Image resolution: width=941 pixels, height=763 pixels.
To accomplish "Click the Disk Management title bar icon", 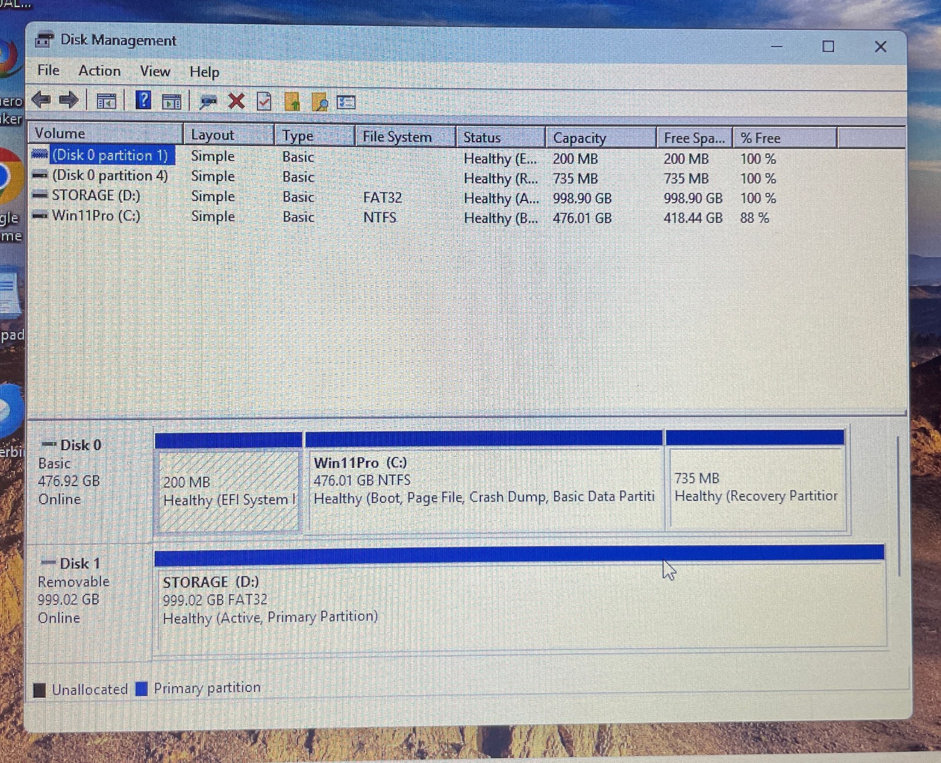I will [x=45, y=40].
